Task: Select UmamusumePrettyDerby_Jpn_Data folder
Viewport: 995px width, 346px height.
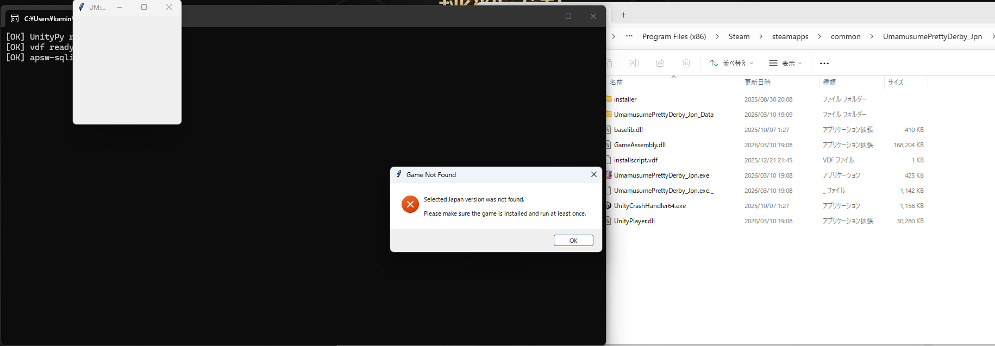Action: (x=664, y=115)
